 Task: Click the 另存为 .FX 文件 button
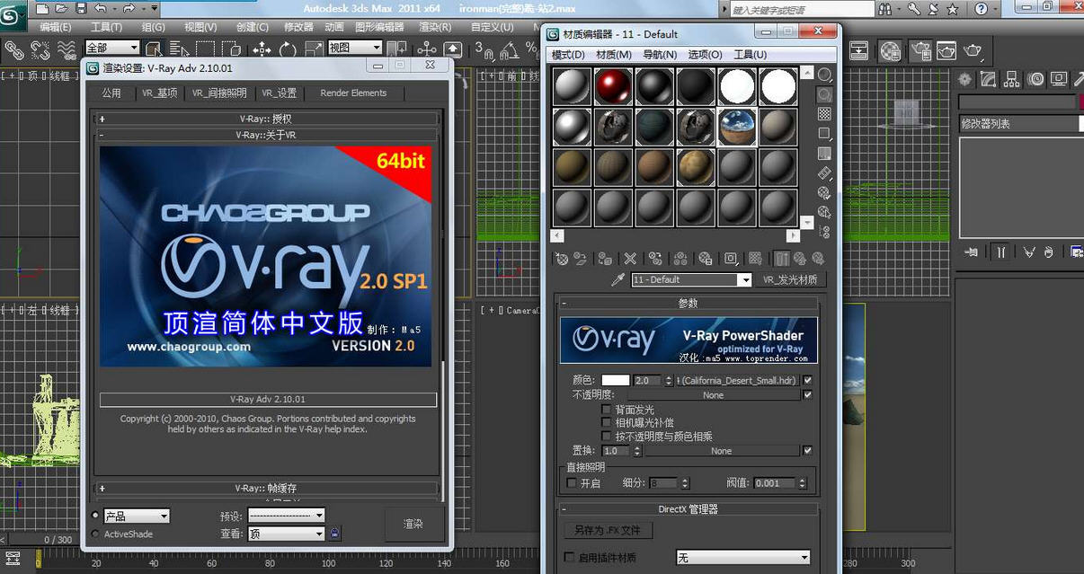609,530
